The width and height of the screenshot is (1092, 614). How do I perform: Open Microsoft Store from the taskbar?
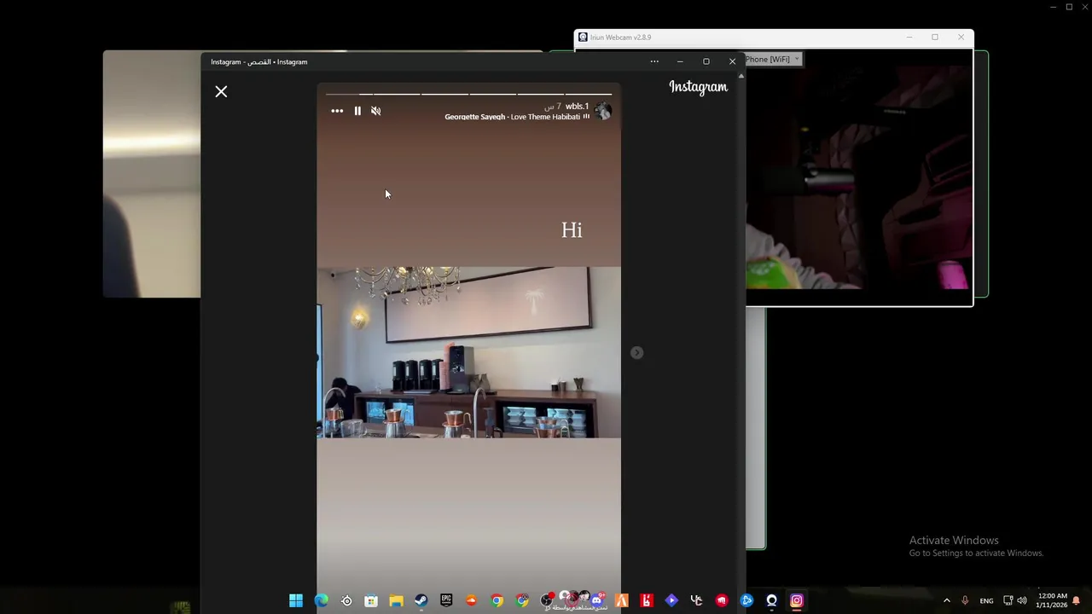tap(371, 600)
